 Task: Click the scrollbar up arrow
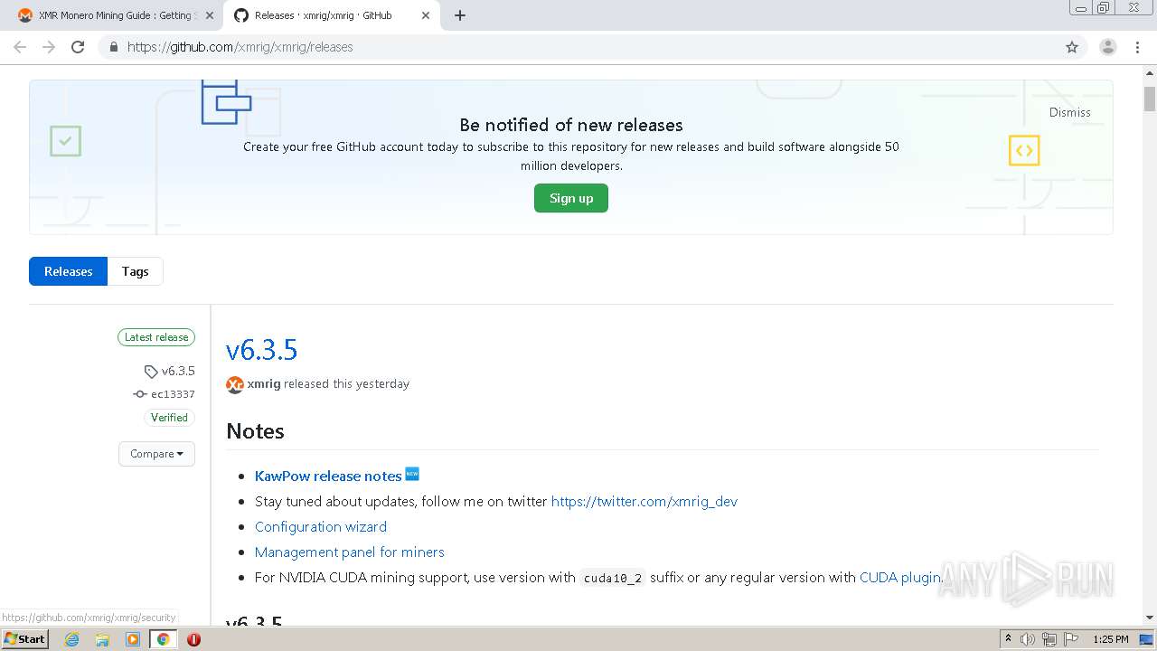[x=1149, y=74]
